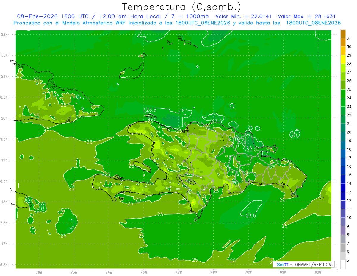Image resolution: width=357 pixels, height=276 pixels.
Task: Pick the orange swatch between 30 and 31
Action: pos(343,42)
